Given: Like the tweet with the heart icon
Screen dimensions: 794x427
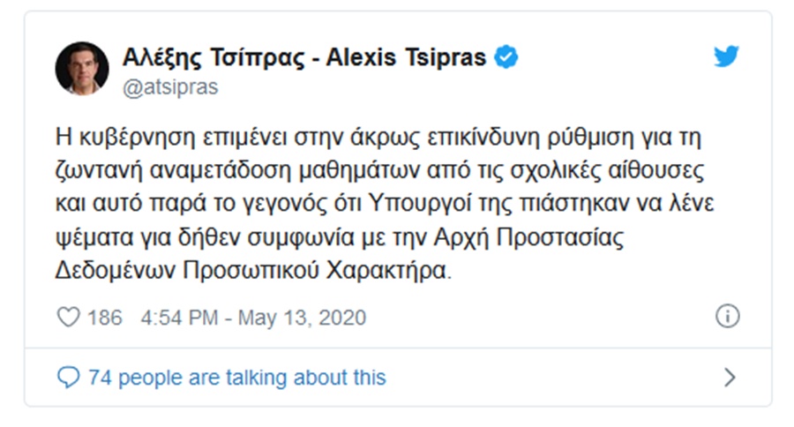Looking at the screenshot, I should point(68,318).
